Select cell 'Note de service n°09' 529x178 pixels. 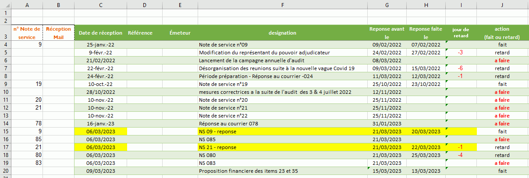(283, 45)
